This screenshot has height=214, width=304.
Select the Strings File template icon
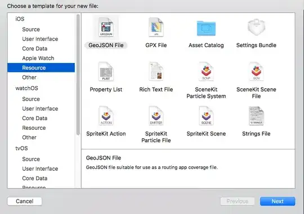256,116
